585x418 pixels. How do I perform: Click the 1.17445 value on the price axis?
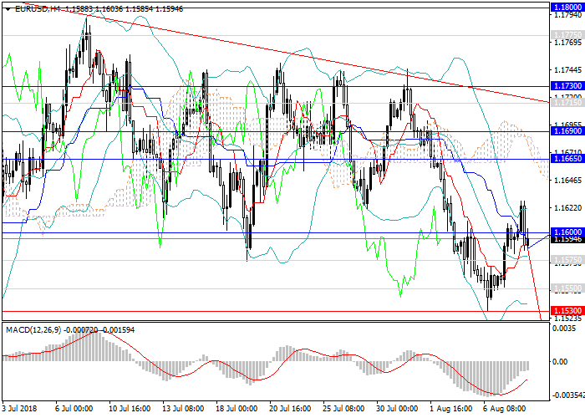click(568, 70)
